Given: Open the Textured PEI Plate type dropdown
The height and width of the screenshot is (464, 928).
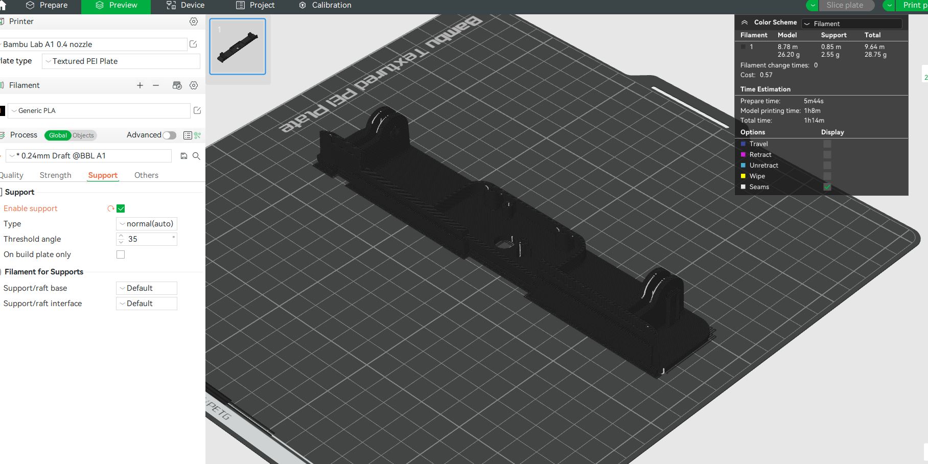Looking at the screenshot, I should pyautogui.click(x=121, y=61).
